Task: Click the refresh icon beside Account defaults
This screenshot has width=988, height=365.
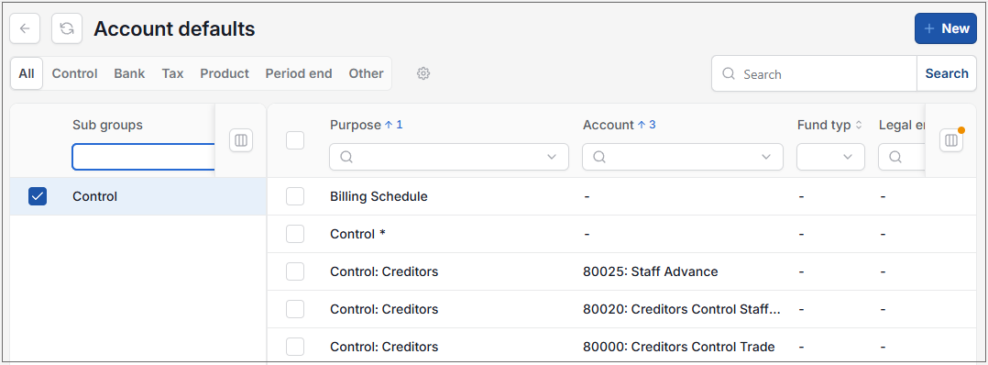Action: pos(67,29)
